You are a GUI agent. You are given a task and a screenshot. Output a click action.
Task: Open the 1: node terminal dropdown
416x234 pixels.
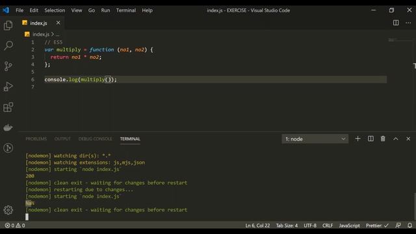coord(315,138)
